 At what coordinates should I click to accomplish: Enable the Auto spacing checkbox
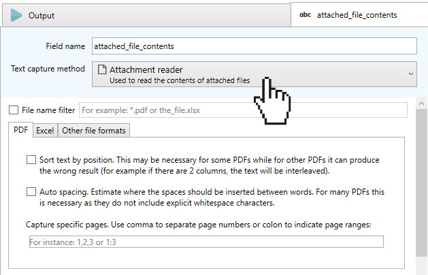click(31, 192)
